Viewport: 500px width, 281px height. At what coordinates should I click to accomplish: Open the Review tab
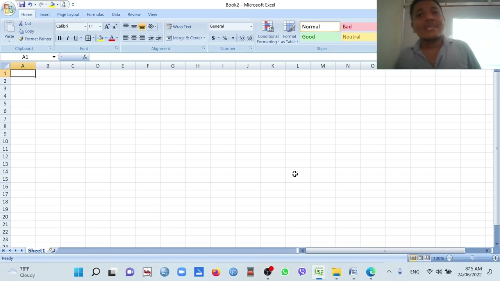[x=134, y=14]
